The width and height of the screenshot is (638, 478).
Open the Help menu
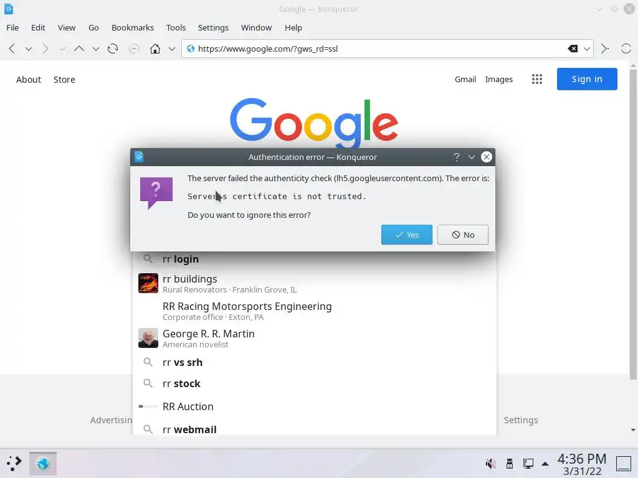click(x=293, y=27)
